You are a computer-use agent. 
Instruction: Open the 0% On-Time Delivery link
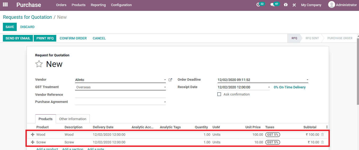pos(290,87)
